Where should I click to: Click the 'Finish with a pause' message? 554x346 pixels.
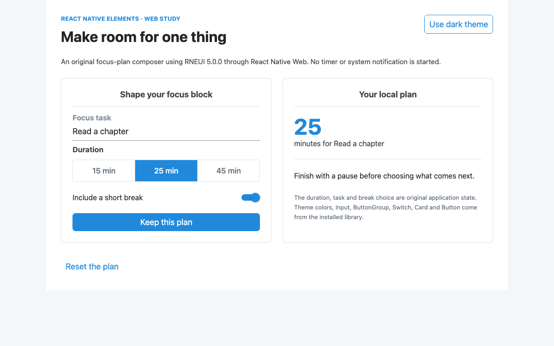pos(384,176)
